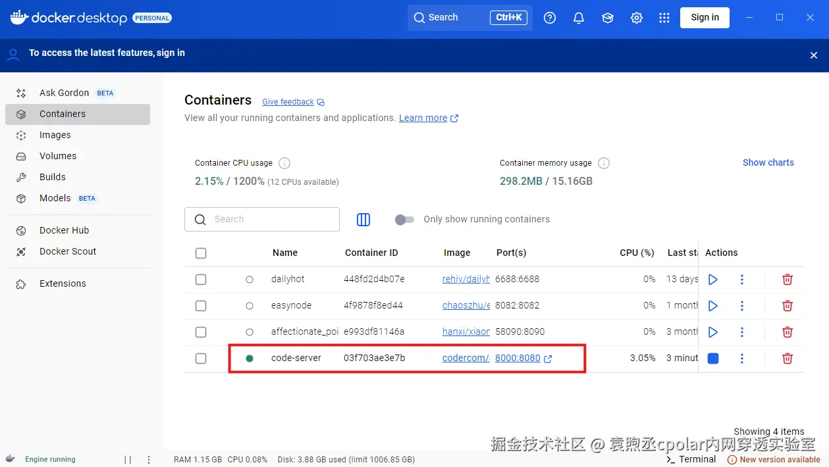Check the affectionate_poi container box
This screenshot has width=829, height=467.
[201, 332]
